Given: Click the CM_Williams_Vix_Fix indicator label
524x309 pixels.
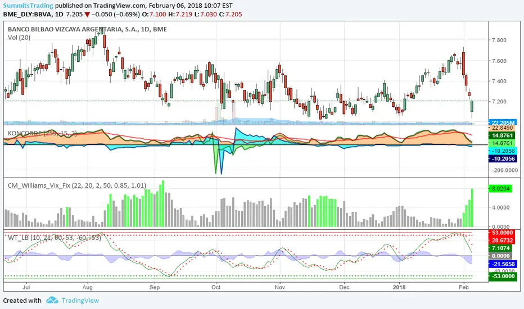Looking at the screenshot, I should [x=77, y=185].
